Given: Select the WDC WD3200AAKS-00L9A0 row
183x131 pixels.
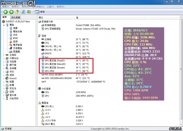Looking at the screenshot, I should (x=65, y=78).
